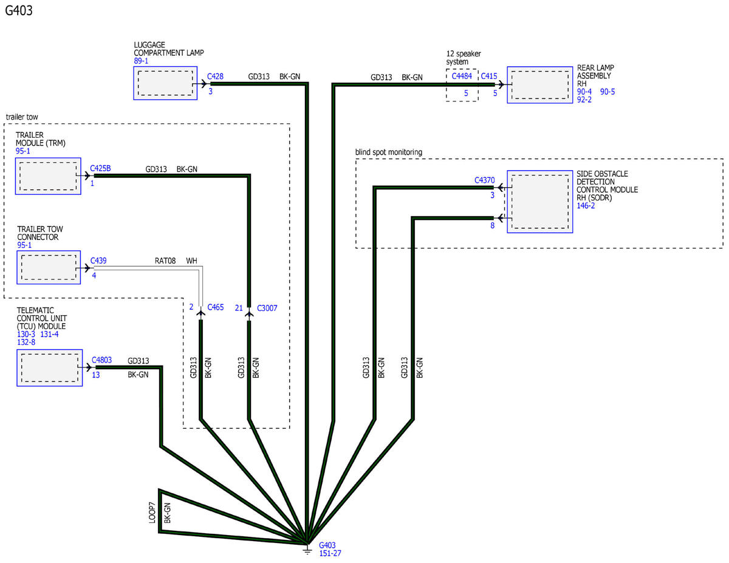Go to page reference 146-2 for SODR

[x=586, y=206]
